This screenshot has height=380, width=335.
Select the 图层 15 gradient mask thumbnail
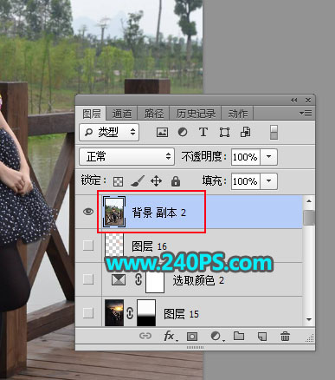pyautogui.click(x=146, y=313)
